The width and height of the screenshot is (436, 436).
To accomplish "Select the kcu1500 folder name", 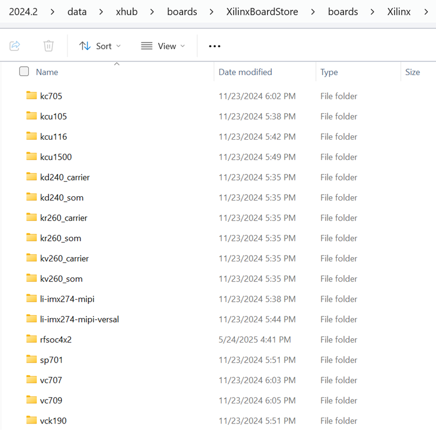I will (x=56, y=157).
